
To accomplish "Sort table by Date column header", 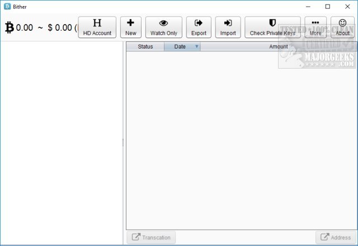I will pyautogui.click(x=182, y=46).
